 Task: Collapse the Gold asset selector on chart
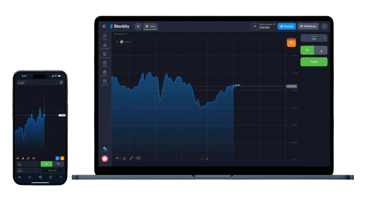(117, 42)
